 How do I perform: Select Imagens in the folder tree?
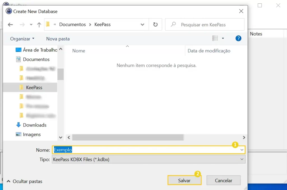coord(32,135)
